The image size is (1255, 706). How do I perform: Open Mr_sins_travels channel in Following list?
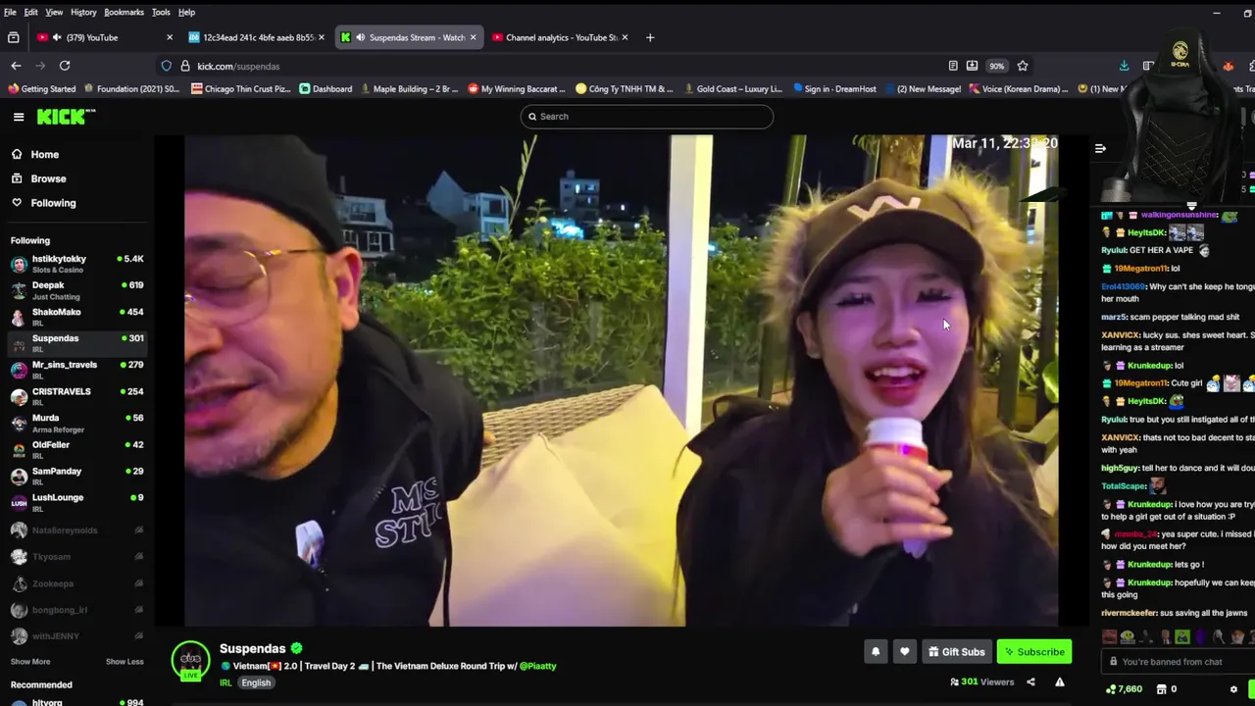[x=76, y=370]
